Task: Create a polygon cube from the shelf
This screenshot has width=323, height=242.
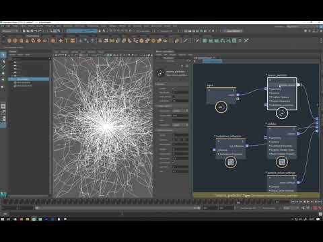Action: pyautogui.click(x=15, y=40)
